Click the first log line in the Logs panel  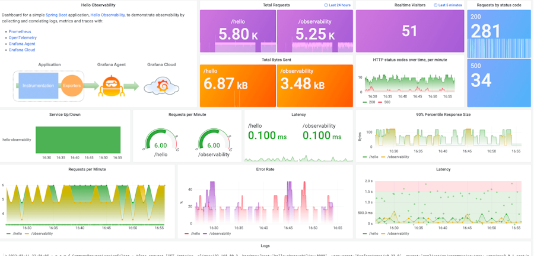pos(267,254)
